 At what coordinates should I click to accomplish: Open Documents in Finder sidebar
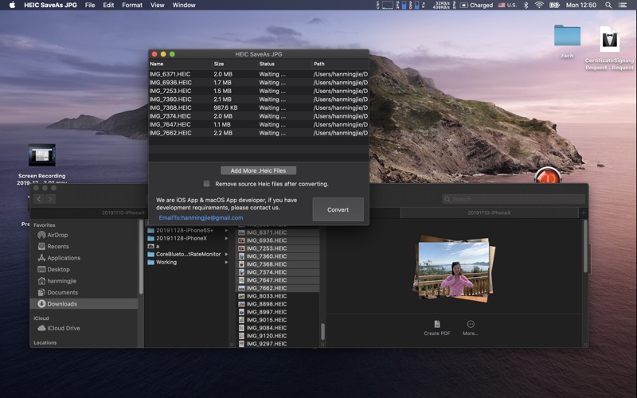coord(57,292)
